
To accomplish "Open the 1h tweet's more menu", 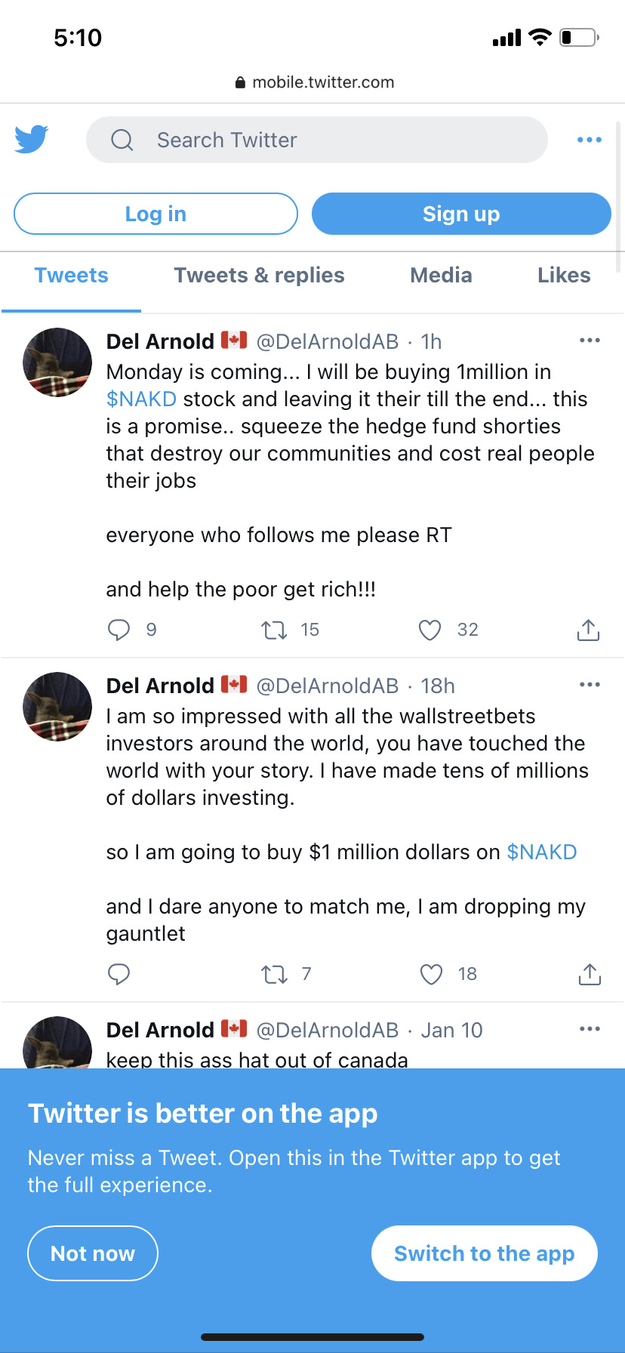I will tap(590, 341).
